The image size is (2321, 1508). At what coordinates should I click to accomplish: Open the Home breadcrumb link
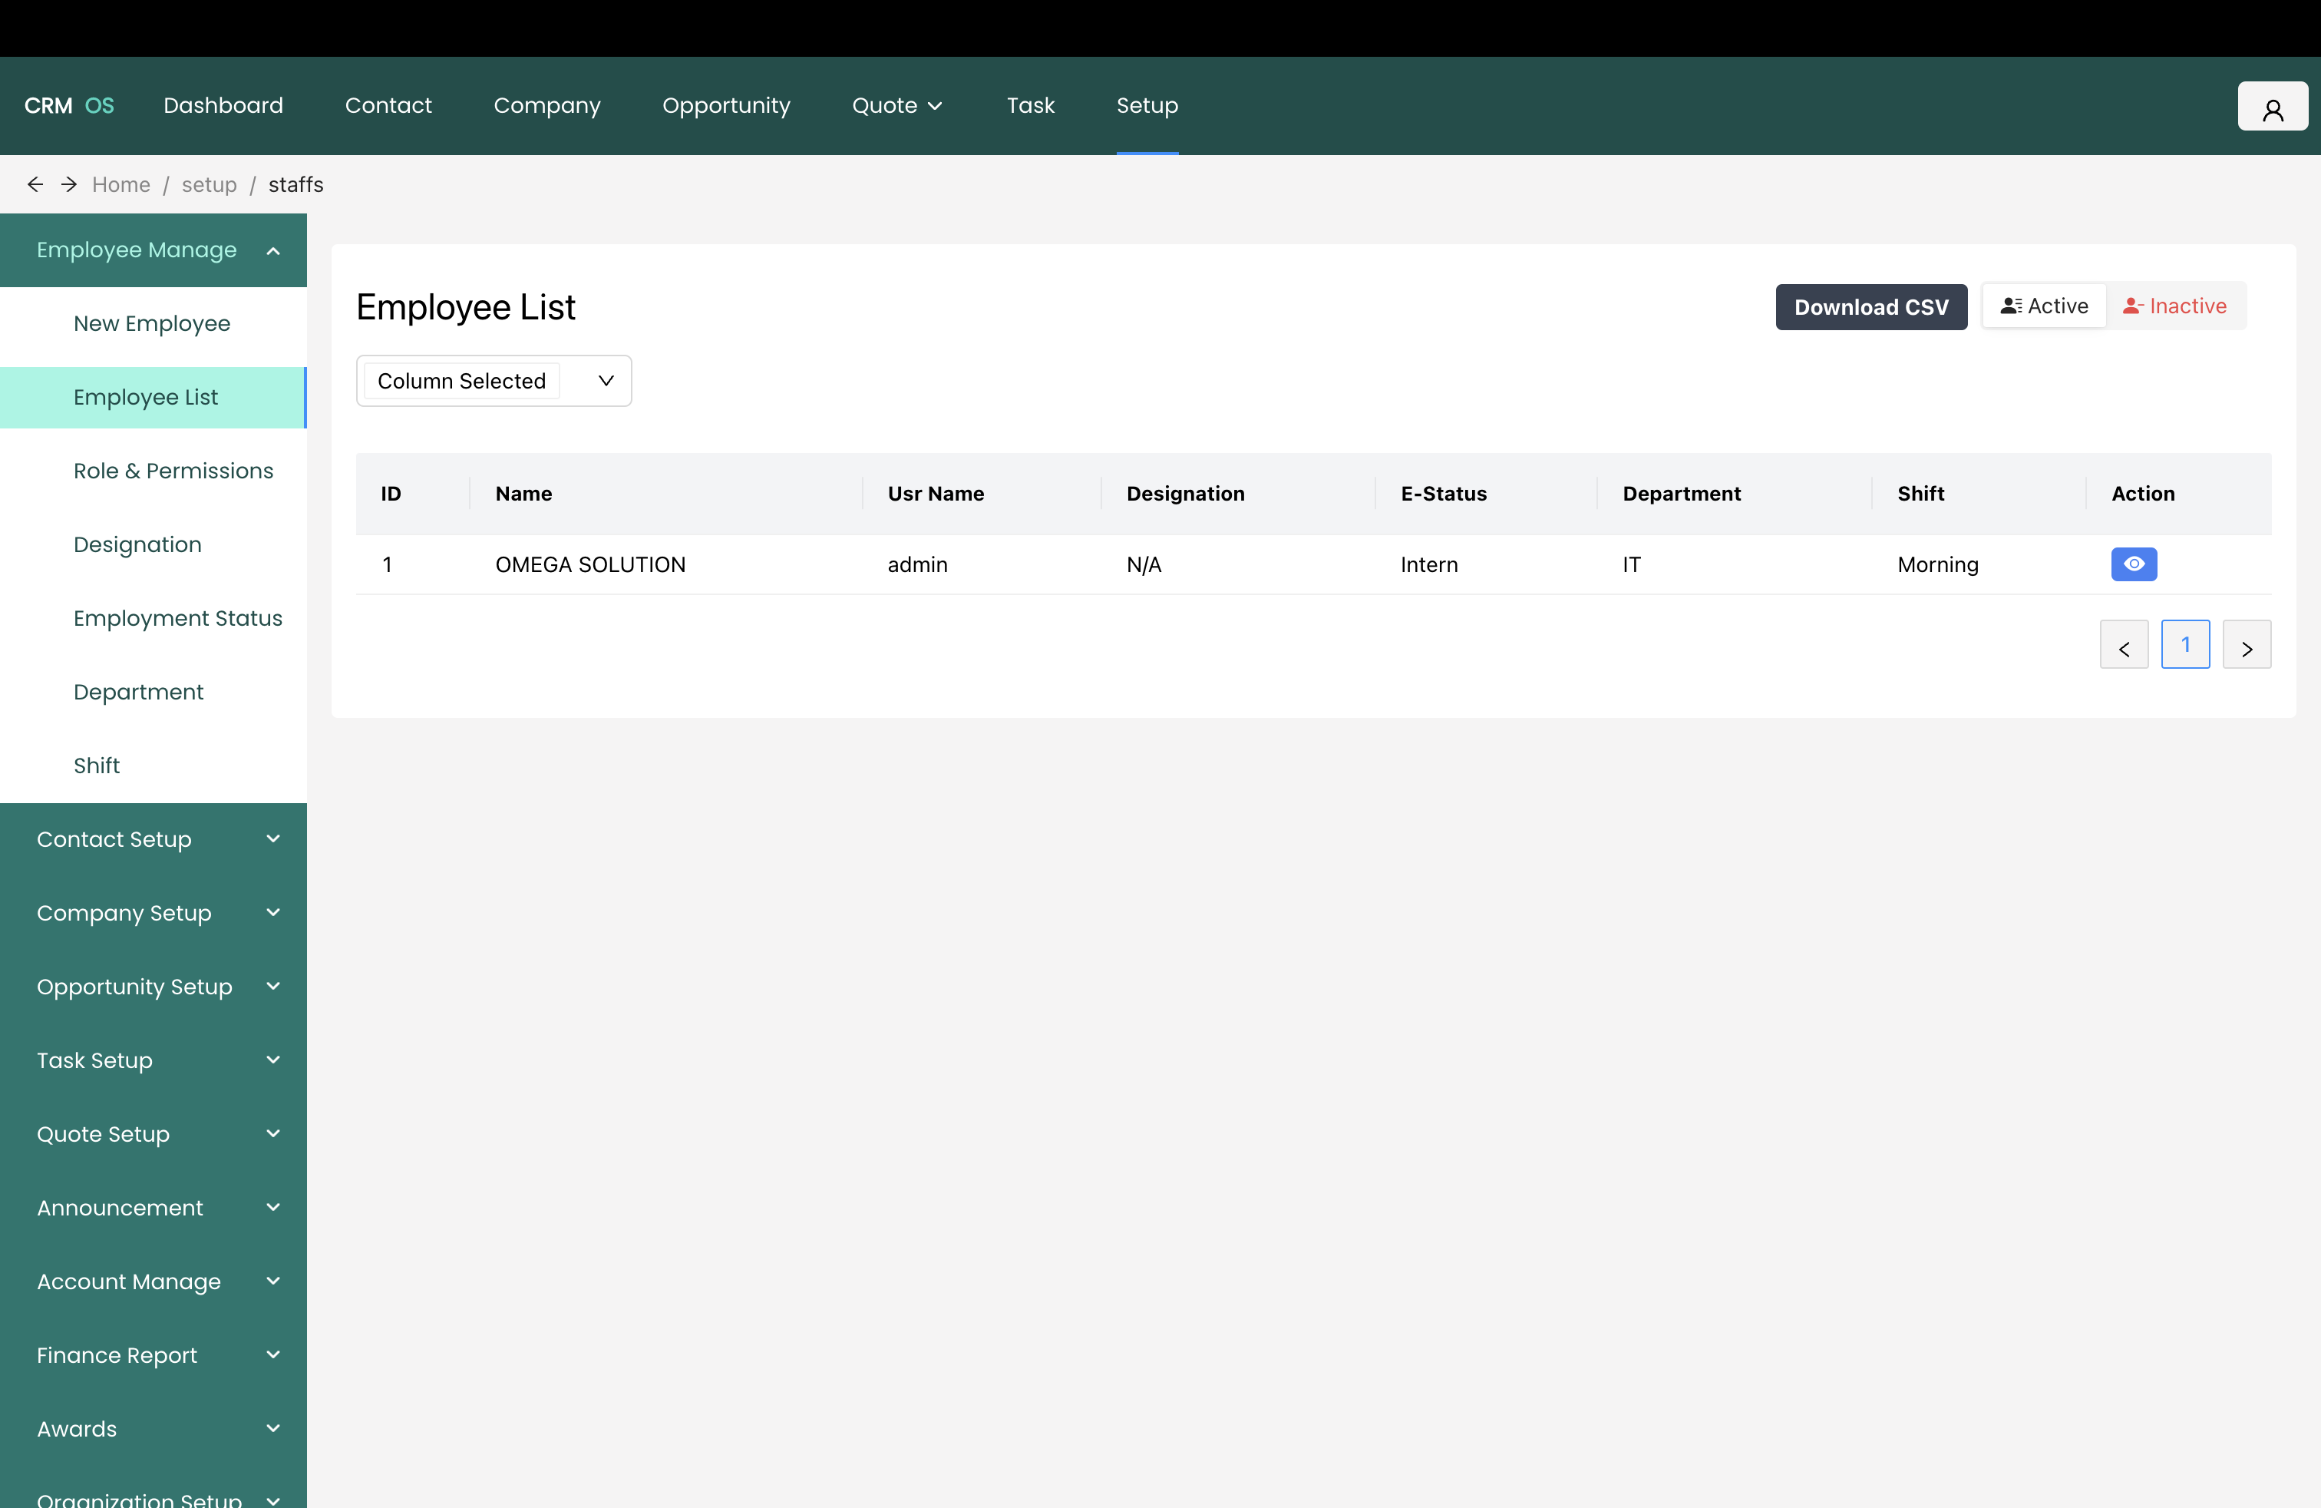click(x=120, y=184)
